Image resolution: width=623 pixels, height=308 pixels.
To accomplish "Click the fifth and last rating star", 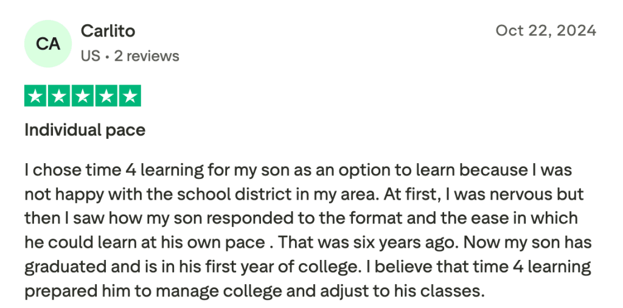I will tap(130, 96).
